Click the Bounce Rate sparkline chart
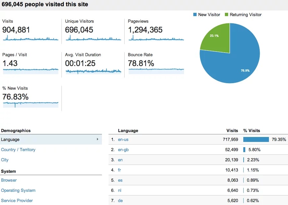The image size is (288, 205). [156, 70]
